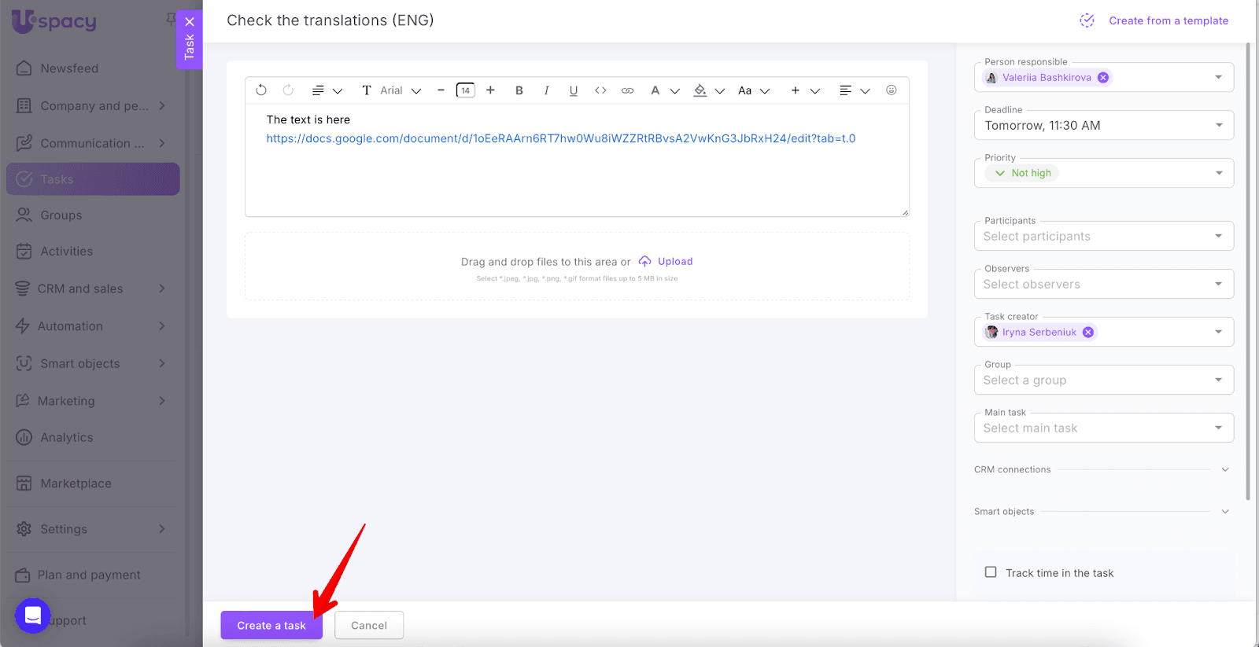
Task: Open text color dropdown arrow
Action: [674, 91]
